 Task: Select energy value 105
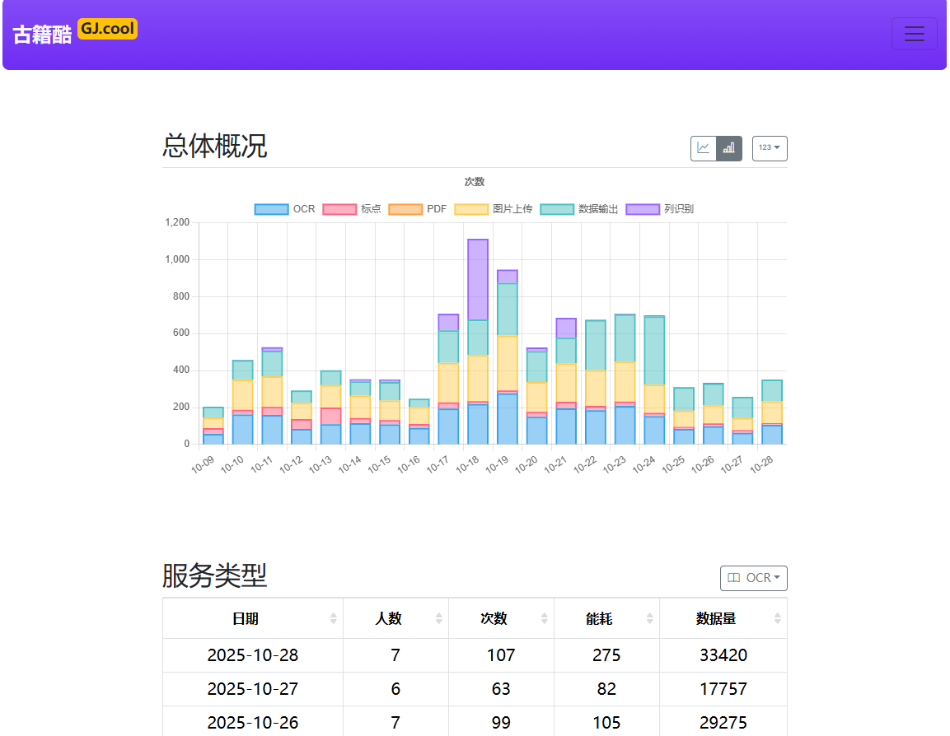tap(606, 723)
